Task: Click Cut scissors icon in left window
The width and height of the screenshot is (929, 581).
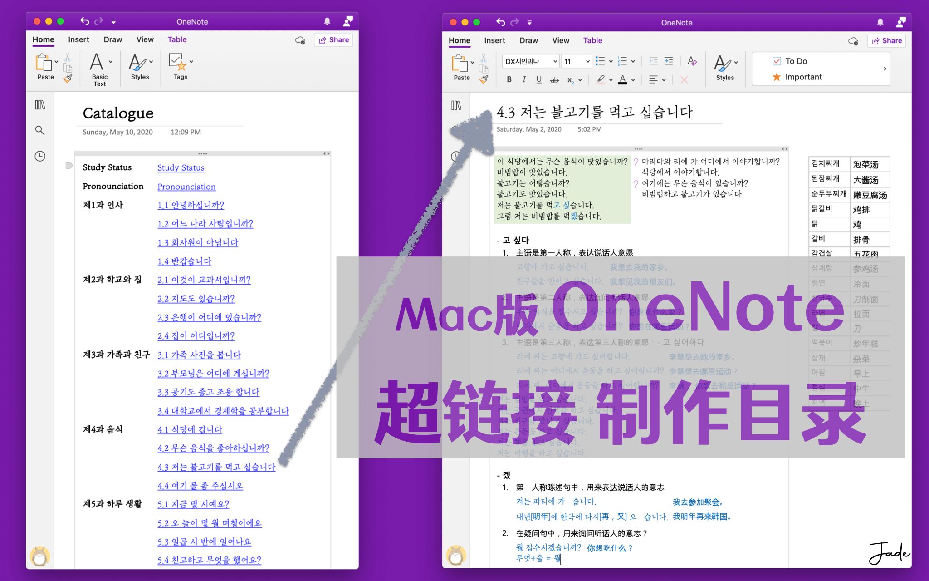Action: click(67, 58)
